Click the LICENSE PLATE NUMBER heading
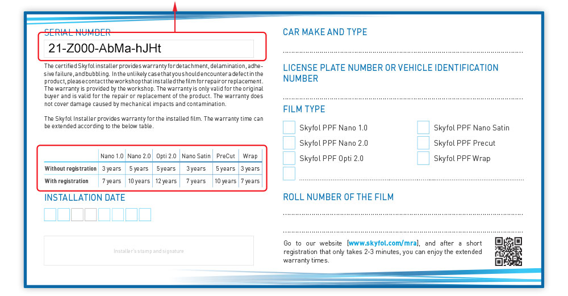Screen dimensions: 568x296 (x=391, y=73)
